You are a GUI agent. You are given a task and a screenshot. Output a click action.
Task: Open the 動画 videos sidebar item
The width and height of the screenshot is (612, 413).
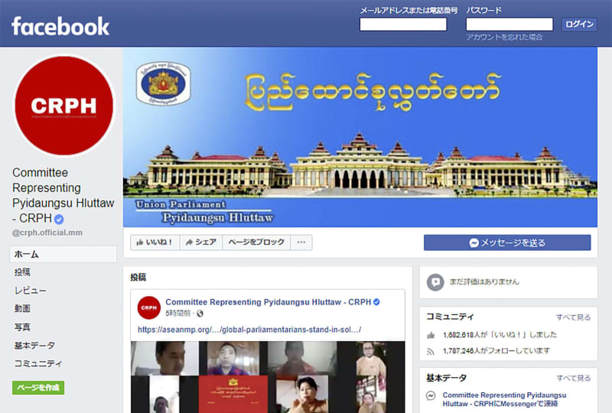pos(22,308)
